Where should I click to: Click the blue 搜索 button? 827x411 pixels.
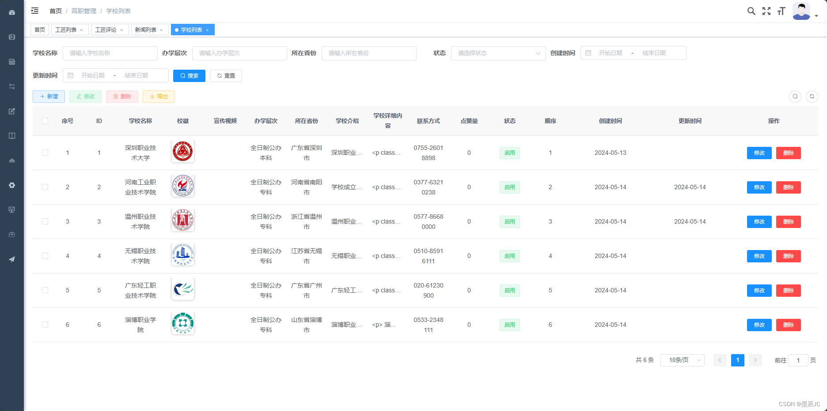coord(189,76)
